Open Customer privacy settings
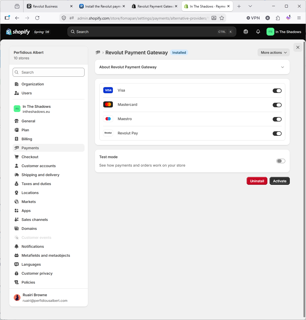Image resolution: width=306 pixels, height=320 pixels. coord(49,273)
